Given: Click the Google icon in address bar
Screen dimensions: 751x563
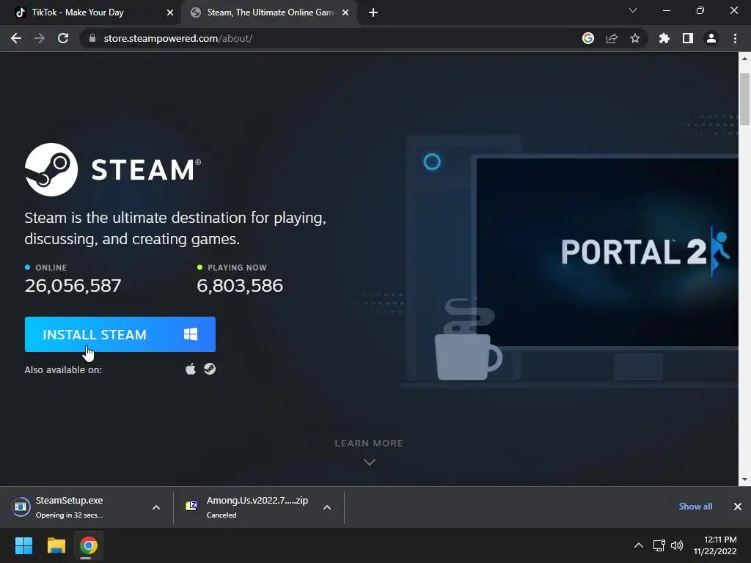Looking at the screenshot, I should 588,38.
